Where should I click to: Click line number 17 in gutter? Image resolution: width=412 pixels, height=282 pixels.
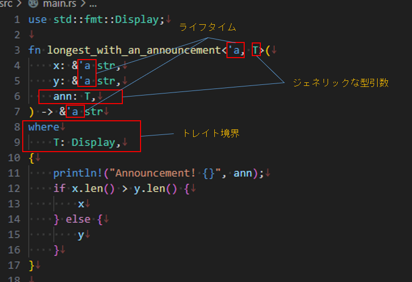(x=14, y=265)
